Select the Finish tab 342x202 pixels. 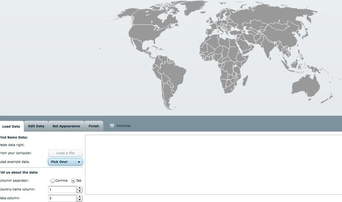(94, 126)
